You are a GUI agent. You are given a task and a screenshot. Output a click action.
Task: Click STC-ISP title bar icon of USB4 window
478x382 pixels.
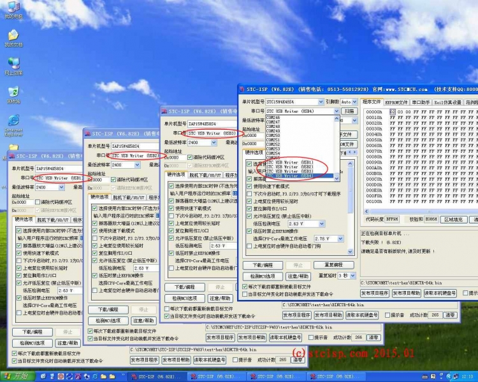pos(242,89)
